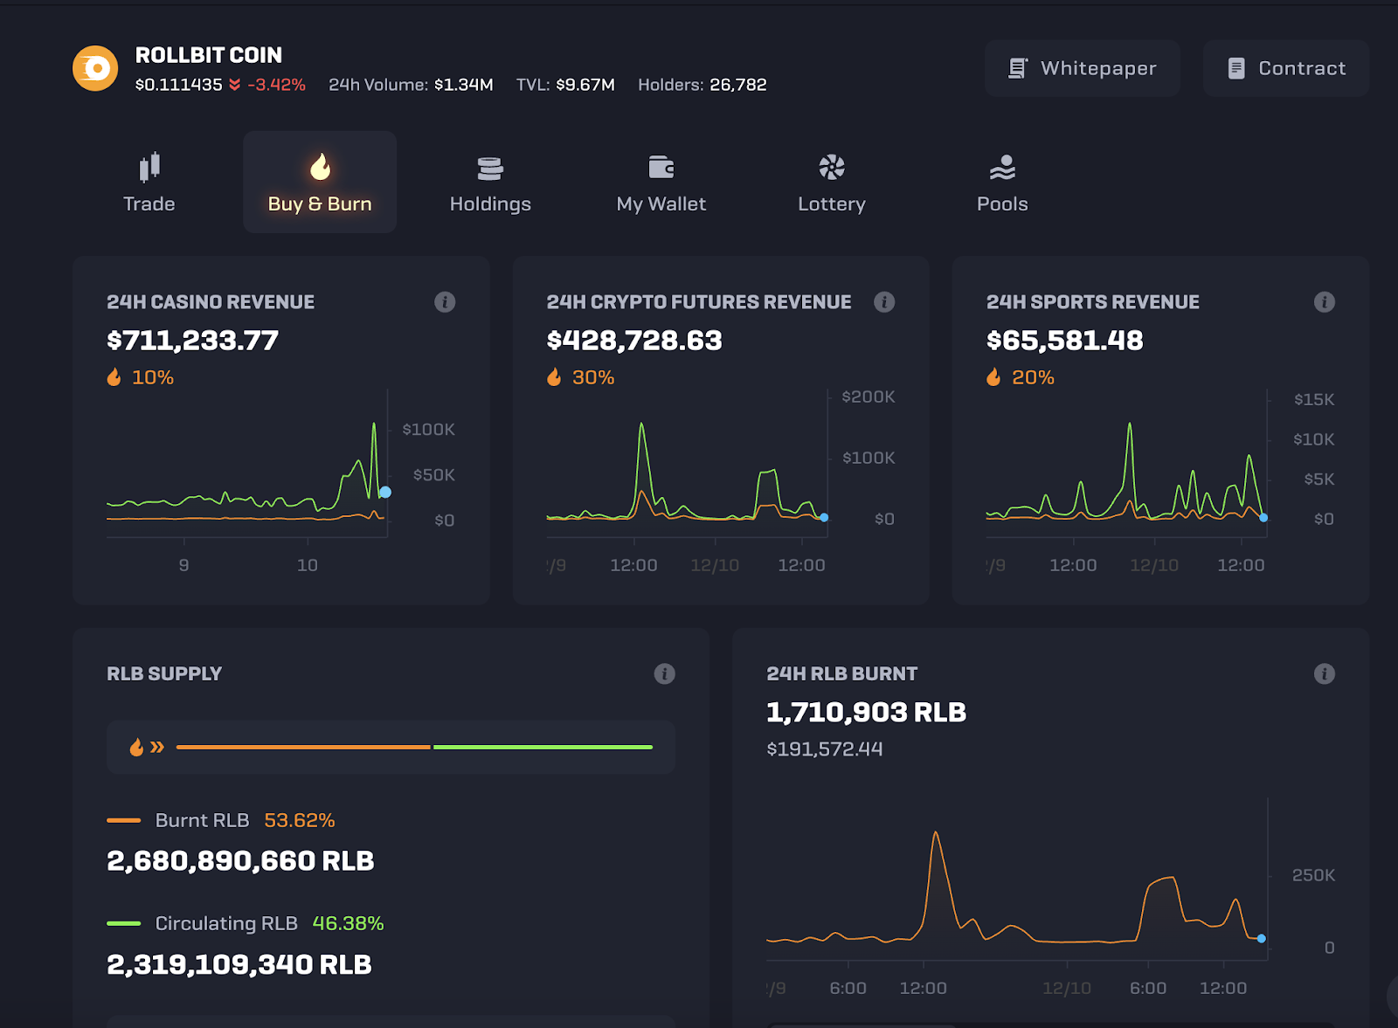Open the Holdings tab
Screen dimensions: 1398x1028
(x=490, y=182)
